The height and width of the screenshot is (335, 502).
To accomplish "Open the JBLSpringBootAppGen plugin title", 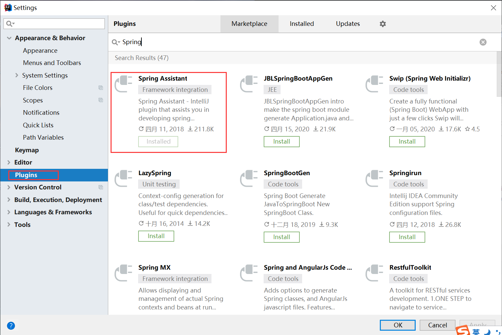I will 298,79.
